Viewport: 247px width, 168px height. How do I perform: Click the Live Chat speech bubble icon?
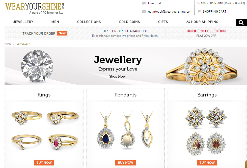(x=144, y=3)
